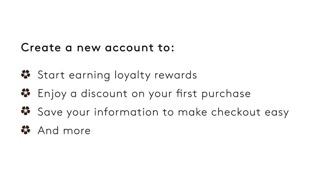Click the word "information" in third bullet
313x175 pixels.
(126, 112)
